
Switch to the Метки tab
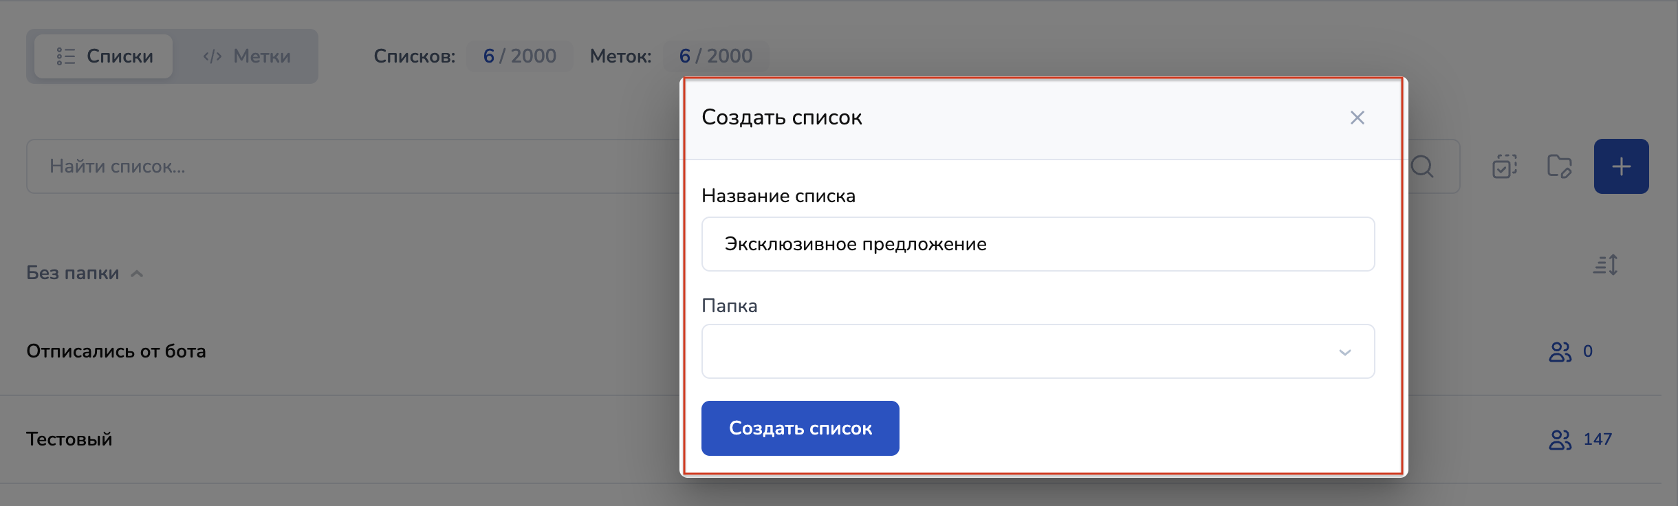point(246,56)
